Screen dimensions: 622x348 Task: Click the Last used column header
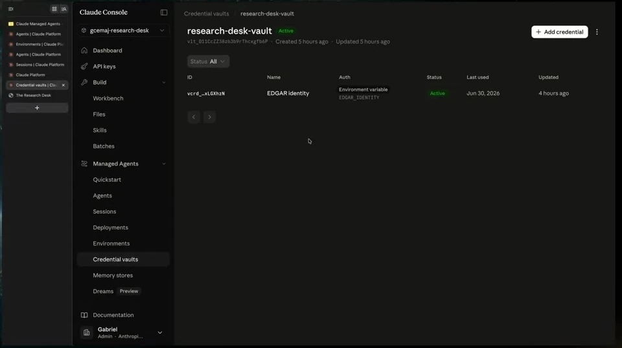pos(478,77)
